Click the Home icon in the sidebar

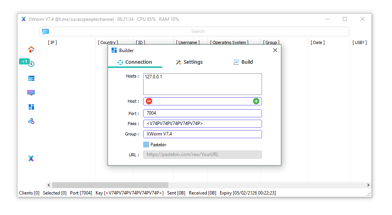[31, 49]
